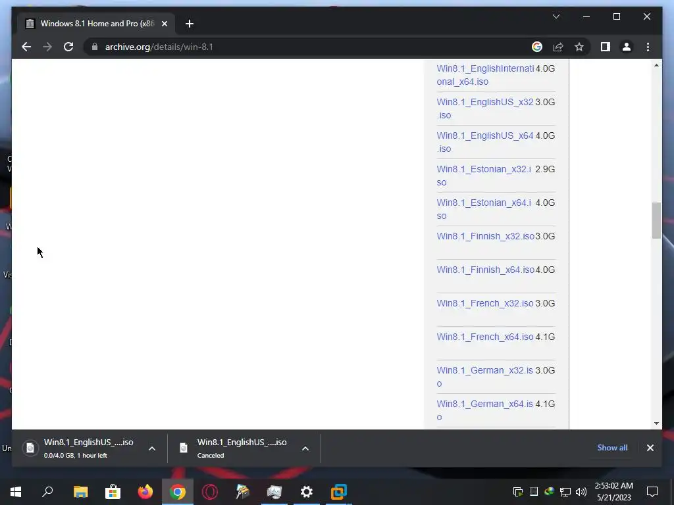The image size is (674, 505).
Task: Open File Explorer from the taskbar
Action: point(80,492)
